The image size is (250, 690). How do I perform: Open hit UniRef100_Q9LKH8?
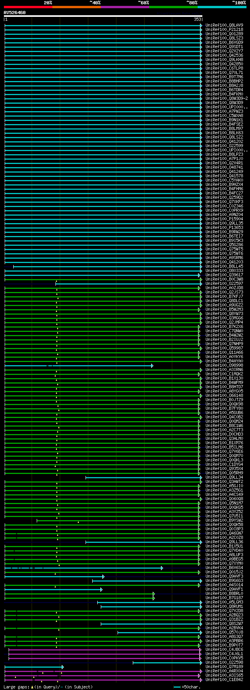tap(224, 59)
